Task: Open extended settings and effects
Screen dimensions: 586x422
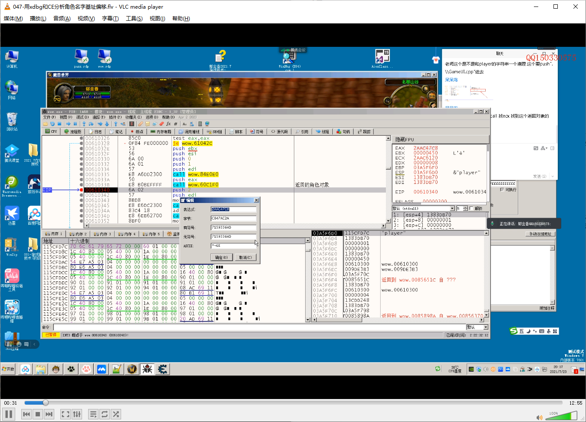Action: [77, 414]
